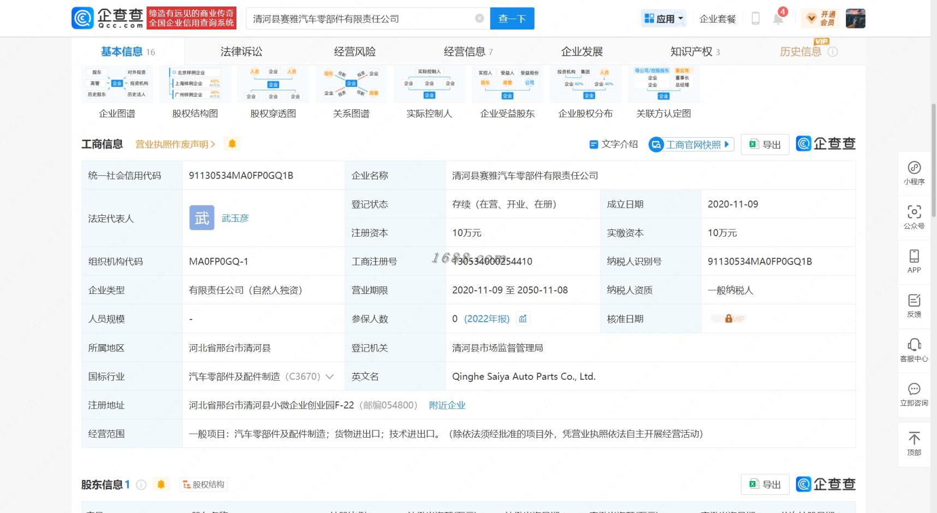Open 公众号 sidebar icon
The height and width of the screenshot is (513, 937).
pos(914,217)
